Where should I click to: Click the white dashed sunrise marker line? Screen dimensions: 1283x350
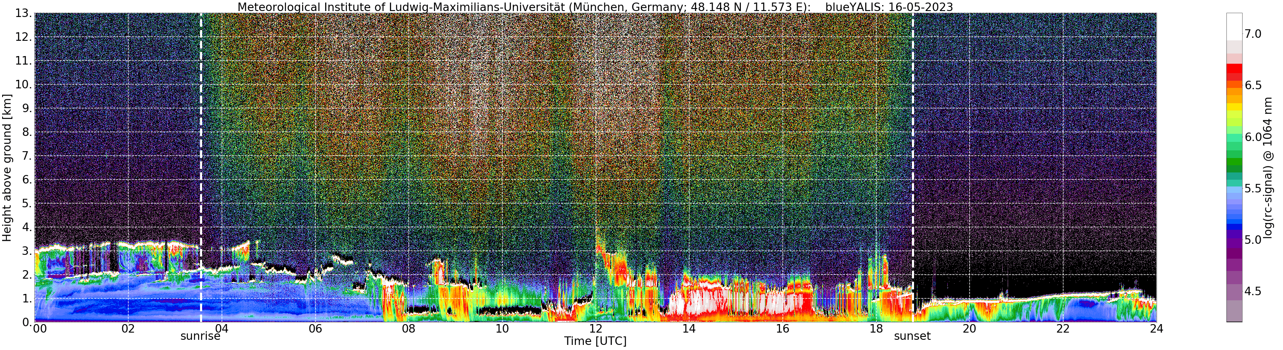point(201,167)
